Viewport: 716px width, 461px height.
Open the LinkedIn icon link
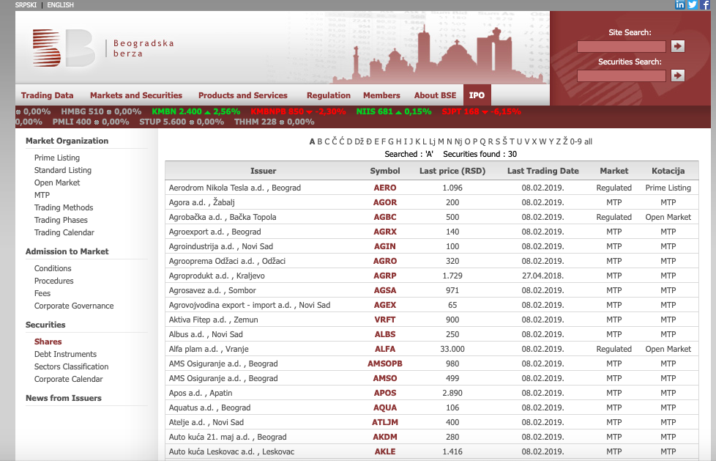[x=680, y=4]
